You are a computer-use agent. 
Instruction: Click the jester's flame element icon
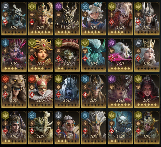[32, 87]
